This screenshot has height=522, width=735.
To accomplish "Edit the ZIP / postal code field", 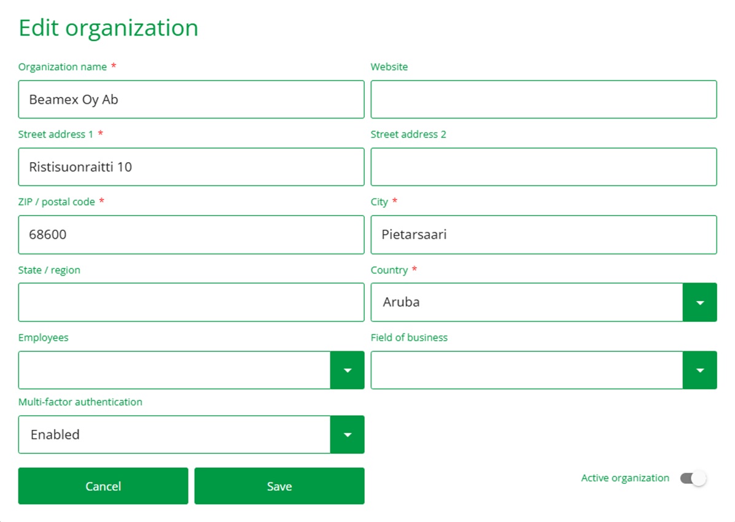I will (191, 235).
